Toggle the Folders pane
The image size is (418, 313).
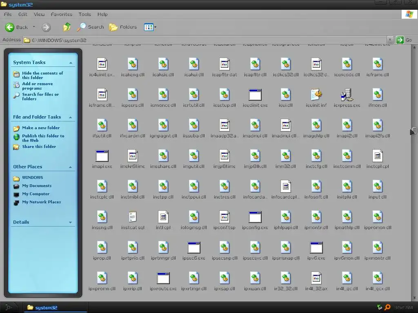tap(123, 27)
